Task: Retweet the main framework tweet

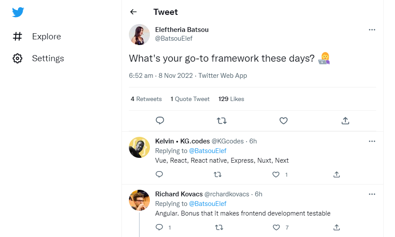Action: click(222, 121)
